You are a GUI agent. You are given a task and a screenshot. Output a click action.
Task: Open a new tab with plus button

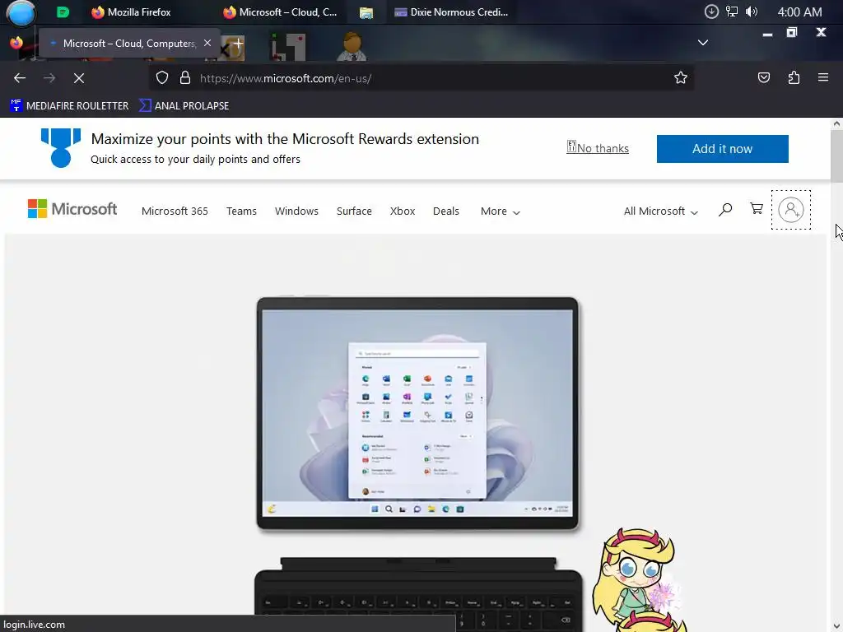click(238, 43)
